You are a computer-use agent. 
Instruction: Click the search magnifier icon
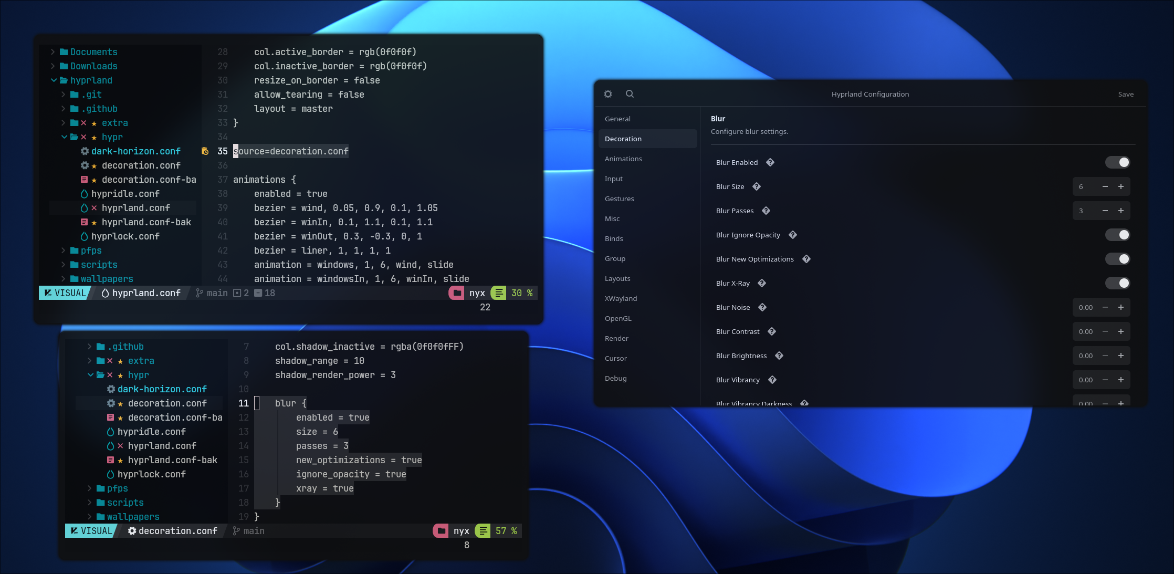pyautogui.click(x=630, y=94)
